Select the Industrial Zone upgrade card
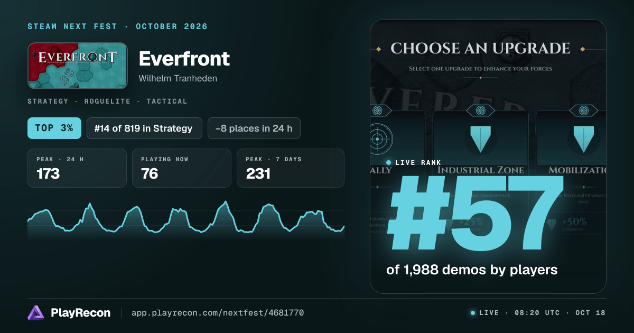The height and width of the screenshot is (333, 634). click(x=480, y=174)
